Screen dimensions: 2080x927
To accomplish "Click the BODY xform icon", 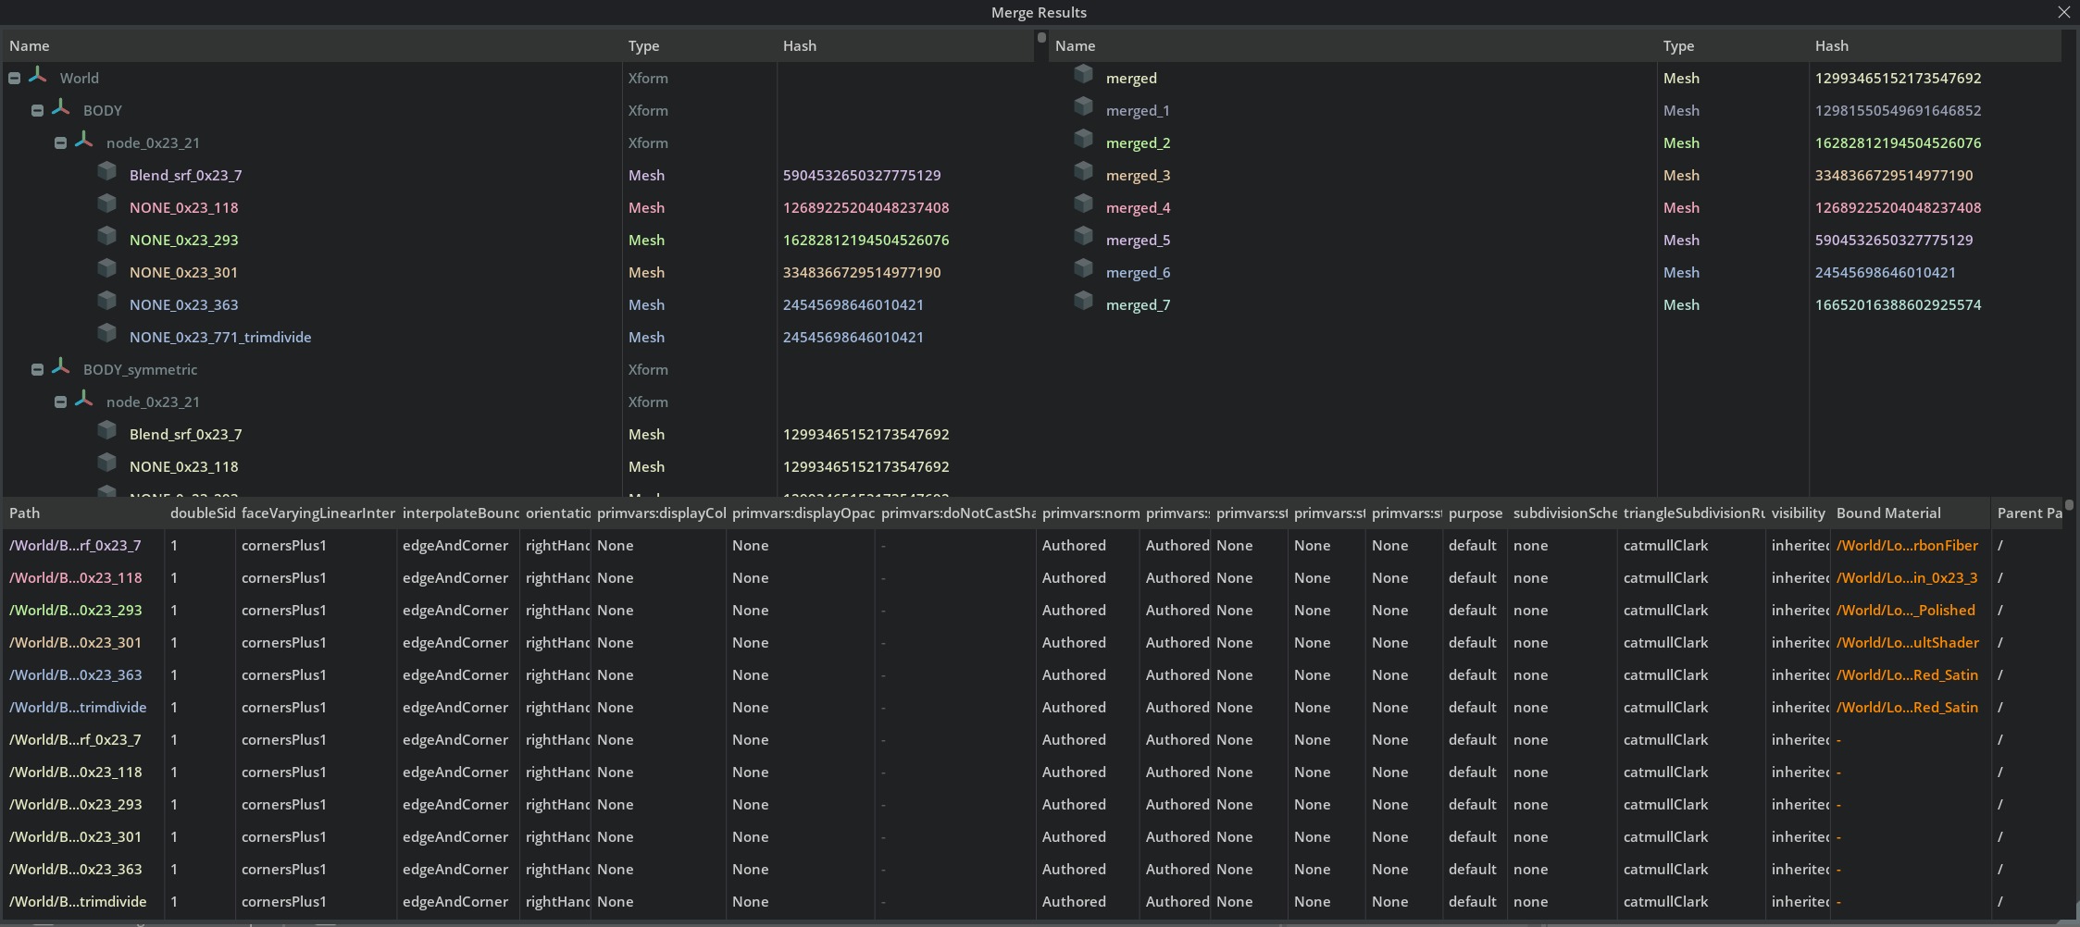I will (61, 108).
